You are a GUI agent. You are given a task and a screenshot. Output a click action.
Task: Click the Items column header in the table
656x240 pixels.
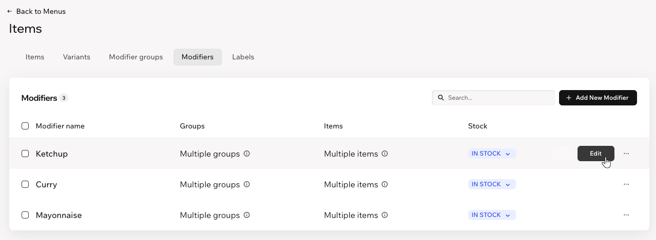[333, 126]
